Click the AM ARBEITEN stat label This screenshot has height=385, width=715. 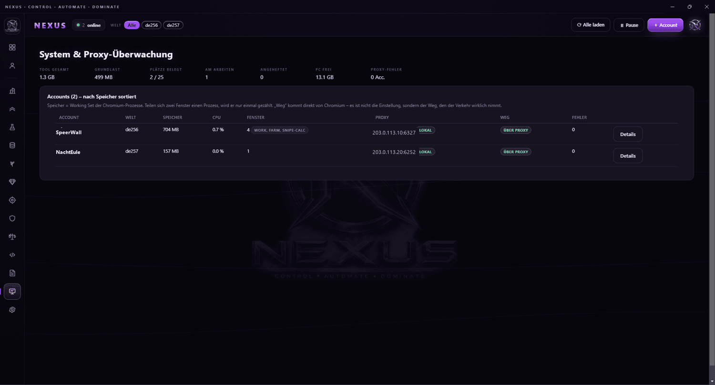pyautogui.click(x=219, y=70)
